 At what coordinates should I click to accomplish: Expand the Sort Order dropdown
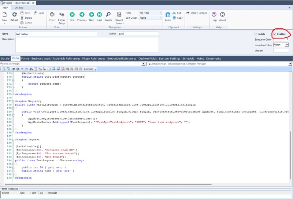pyautogui.click(x=150, y=18)
